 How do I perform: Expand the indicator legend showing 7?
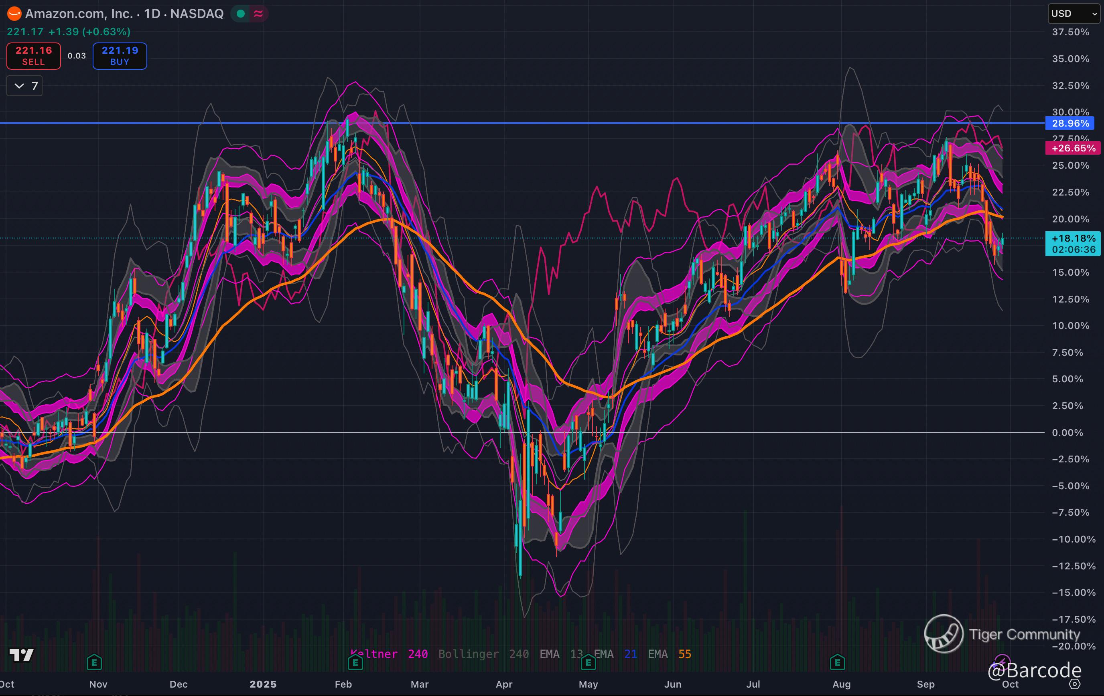pyautogui.click(x=25, y=86)
